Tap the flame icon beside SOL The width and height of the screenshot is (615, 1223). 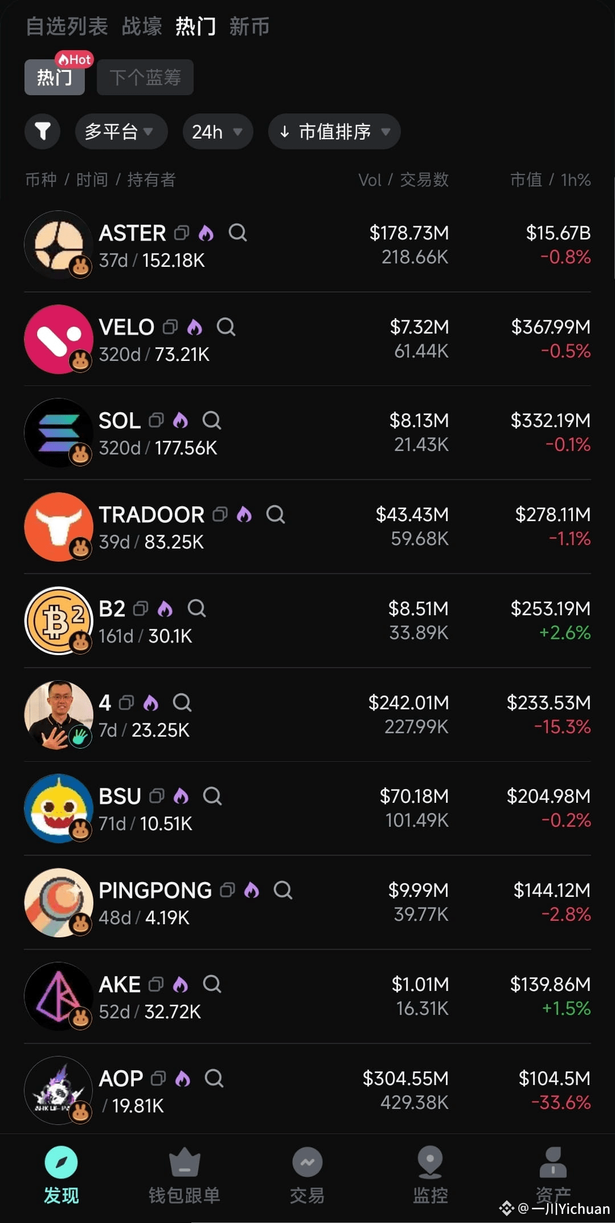(x=181, y=420)
